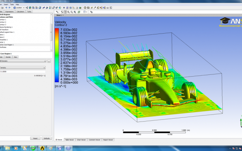Open the yellow ANSYS taskbar icon
The height and width of the screenshot is (151, 242).
pos(42,148)
